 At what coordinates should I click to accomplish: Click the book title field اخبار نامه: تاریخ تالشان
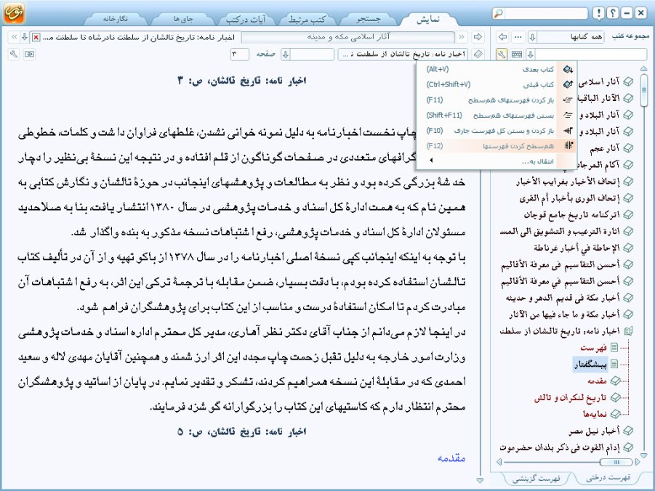click(403, 54)
